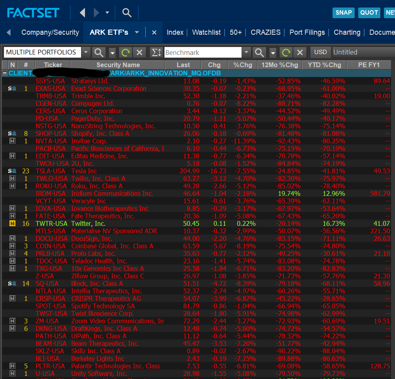Screen dimensions: 395x379
Task: Clear the portfolio with the X icon
Action: [x=139, y=53]
